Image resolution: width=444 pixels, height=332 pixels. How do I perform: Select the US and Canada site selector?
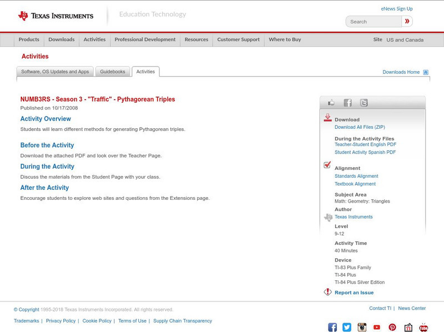tap(405, 40)
